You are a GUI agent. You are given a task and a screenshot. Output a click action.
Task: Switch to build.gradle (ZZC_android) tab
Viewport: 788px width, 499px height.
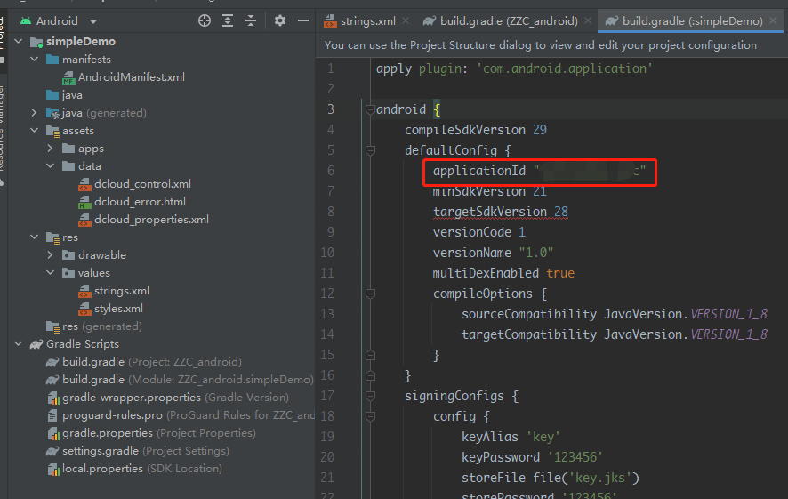(x=508, y=20)
